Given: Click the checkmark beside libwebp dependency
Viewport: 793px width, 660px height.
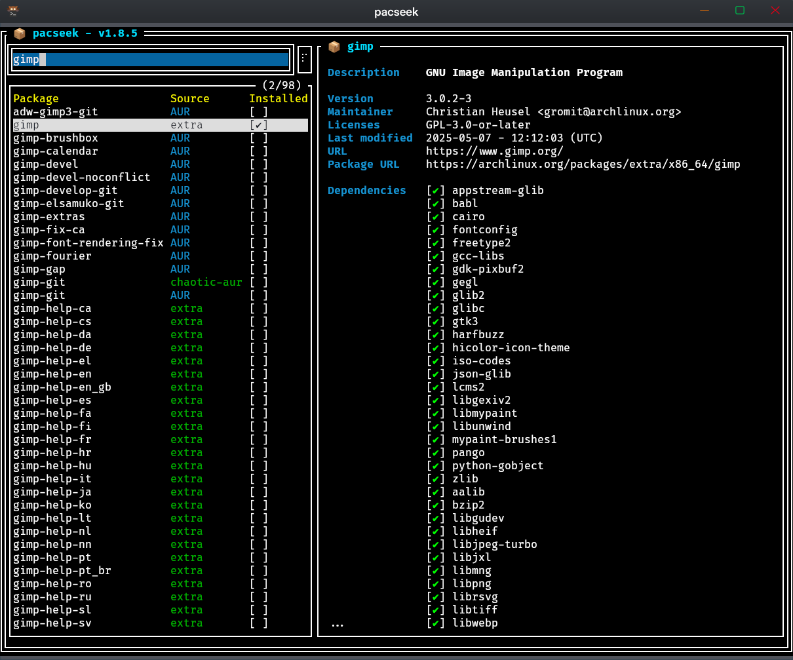Looking at the screenshot, I should 435,623.
